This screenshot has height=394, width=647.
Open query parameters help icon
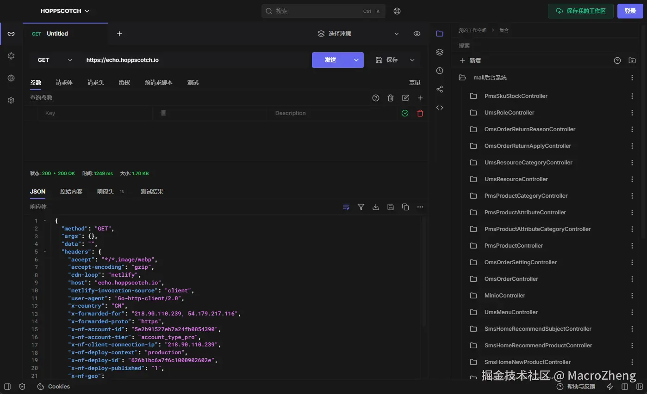click(376, 98)
